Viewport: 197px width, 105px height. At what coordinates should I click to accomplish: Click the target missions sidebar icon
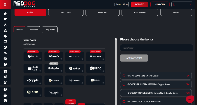[x=5, y=77]
